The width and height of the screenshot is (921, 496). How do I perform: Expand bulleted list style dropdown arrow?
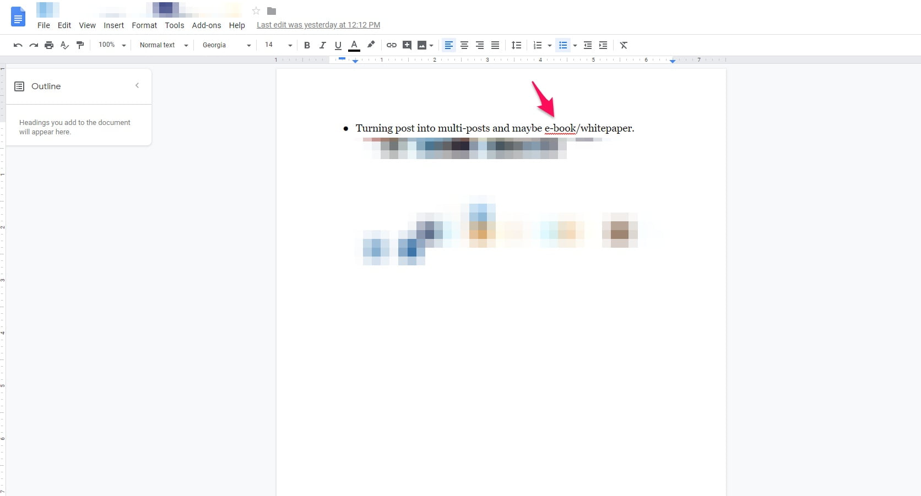[575, 46]
